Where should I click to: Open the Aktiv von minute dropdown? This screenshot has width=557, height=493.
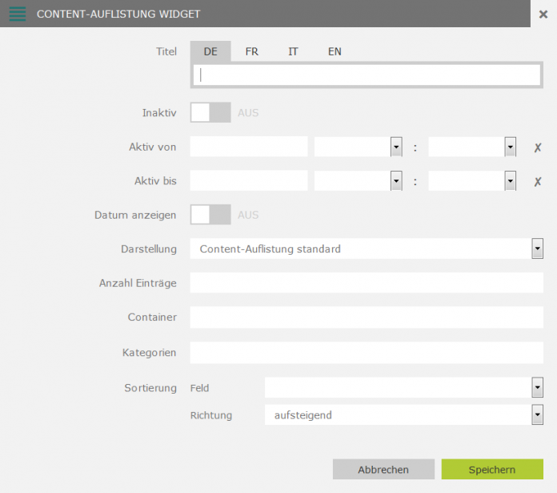coord(472,147)
